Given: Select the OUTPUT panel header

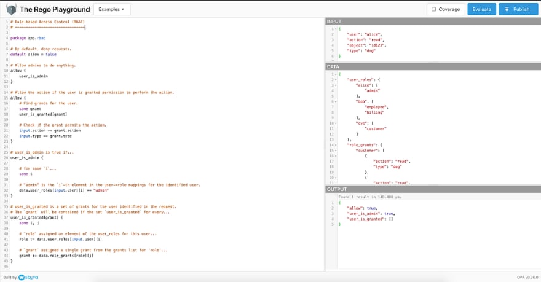Looking at the screenshot, I should pyautogui.click(x=433, y=189).
